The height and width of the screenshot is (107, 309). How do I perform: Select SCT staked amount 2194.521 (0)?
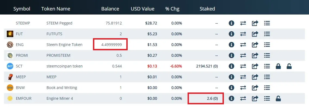[207, 66]
